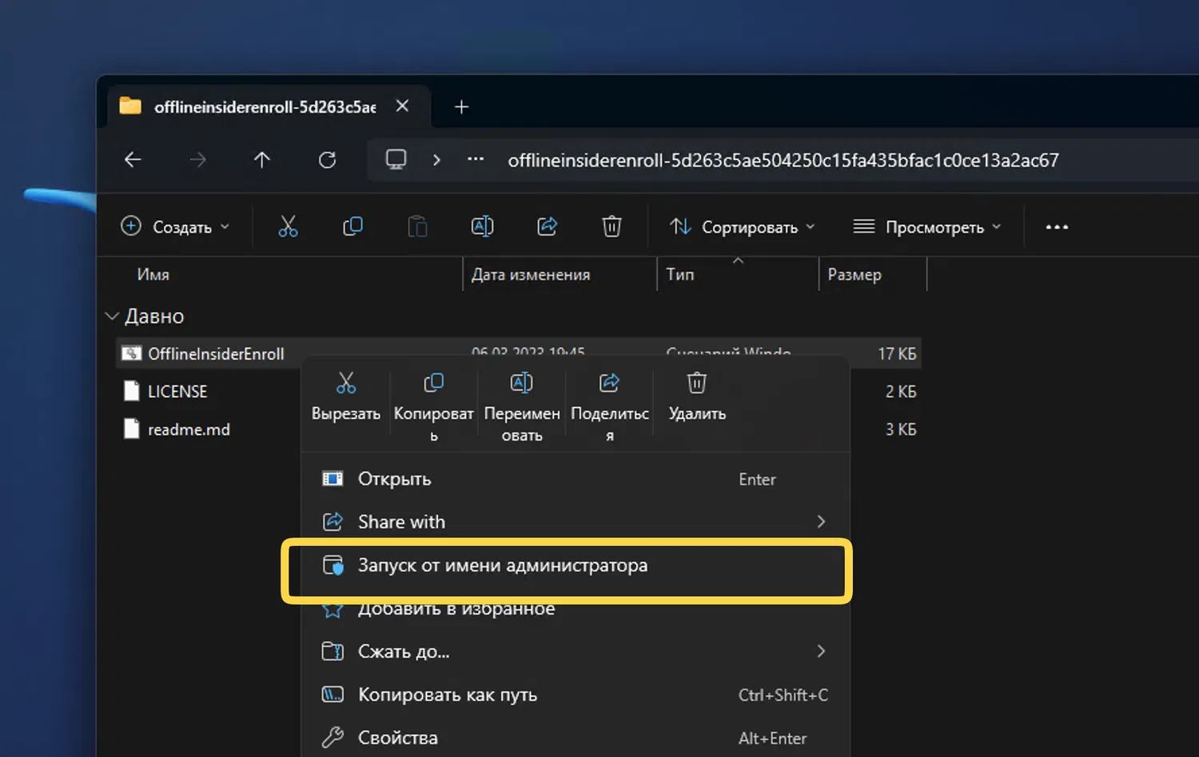Click the toolbar Rename icon
The width and height of the screenshot is (1199, 757).
pos(482,227)
